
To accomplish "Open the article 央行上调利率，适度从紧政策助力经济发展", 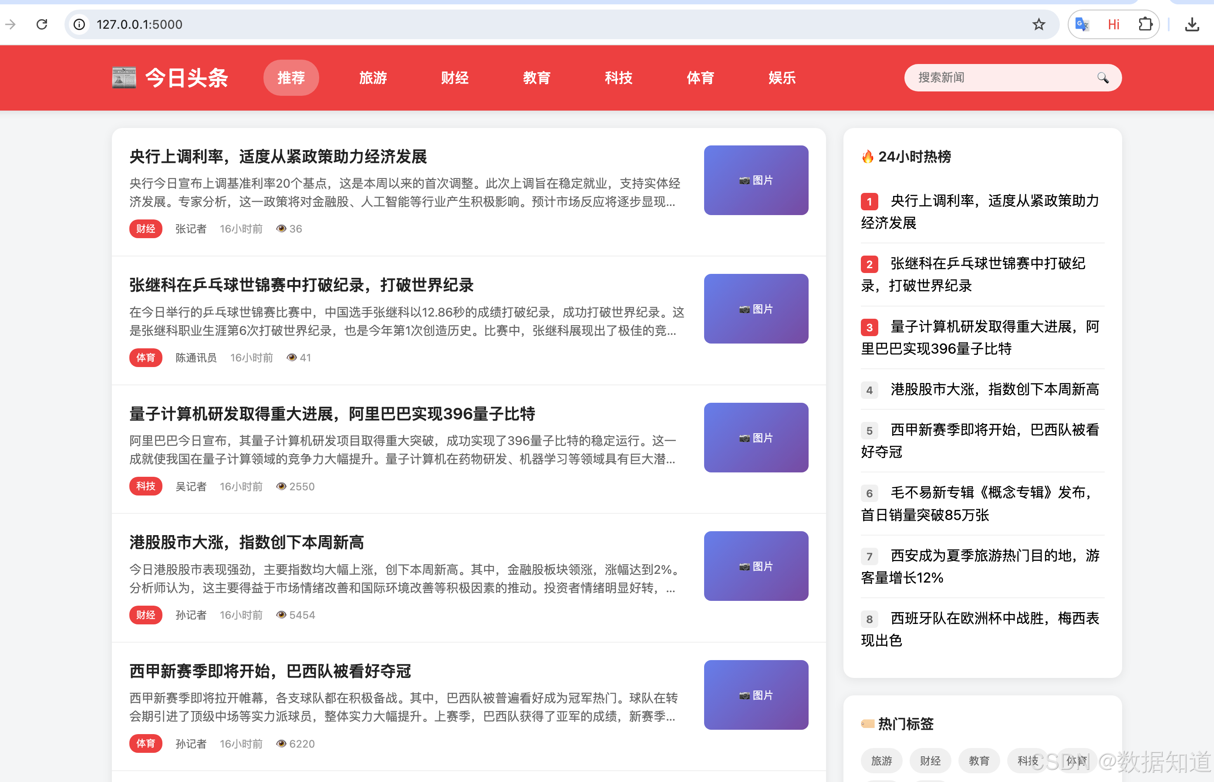I will pyautogui.click(x=278, y=158).
